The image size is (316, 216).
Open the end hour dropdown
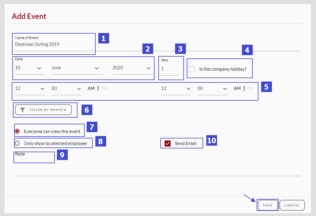(176, 89)
